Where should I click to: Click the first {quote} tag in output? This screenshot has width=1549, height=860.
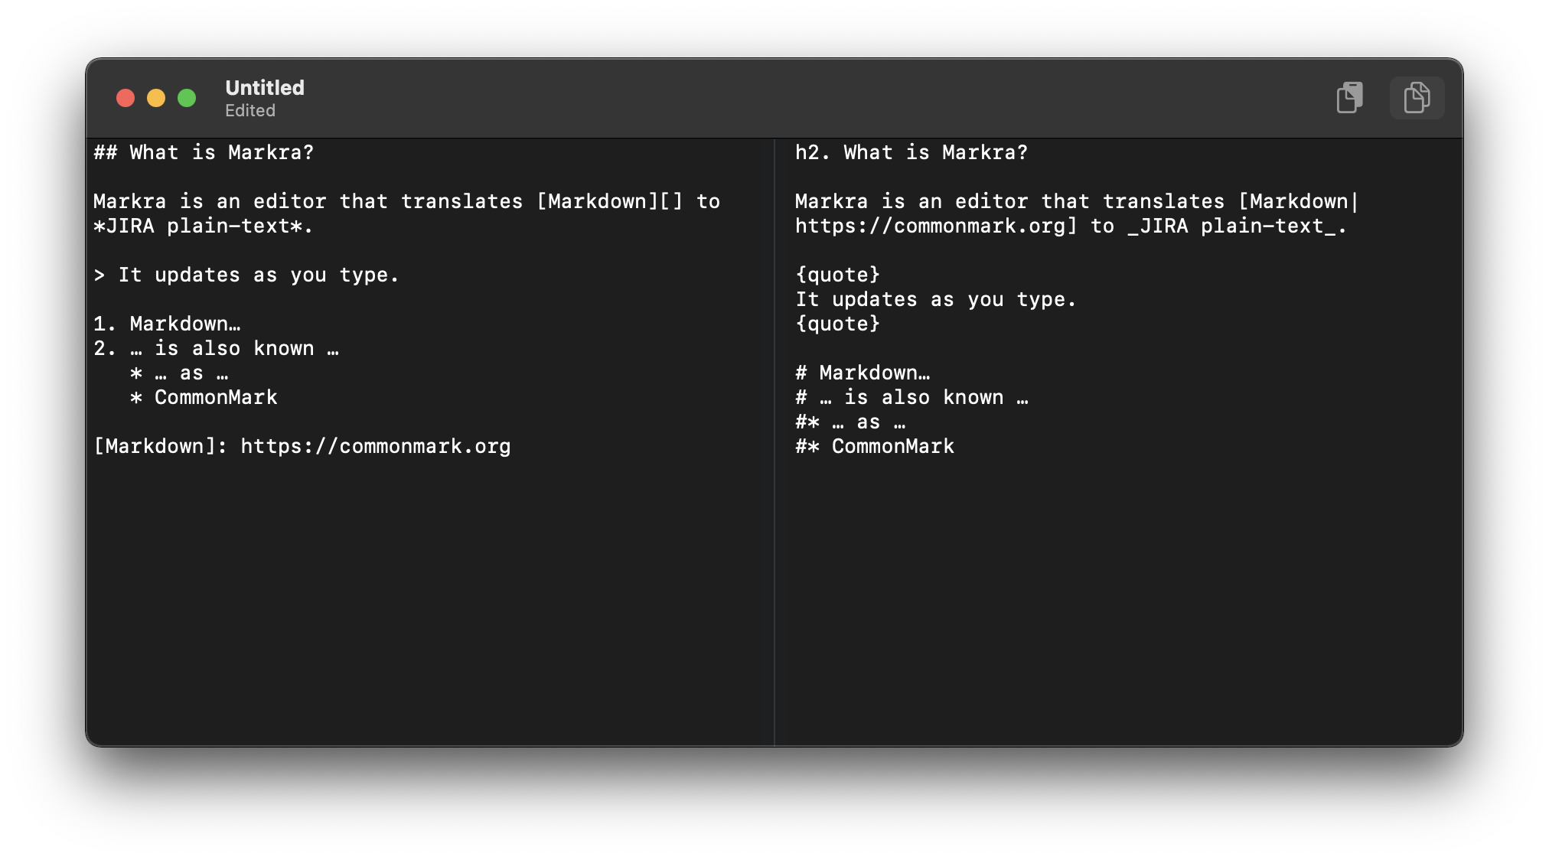838,275
